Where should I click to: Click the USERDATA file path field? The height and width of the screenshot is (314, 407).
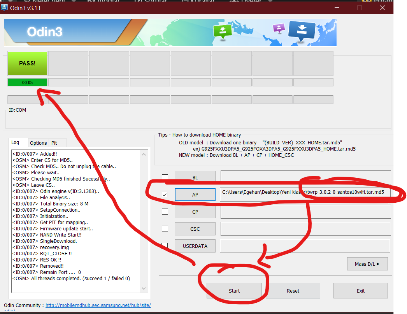[x=305, y=246]
